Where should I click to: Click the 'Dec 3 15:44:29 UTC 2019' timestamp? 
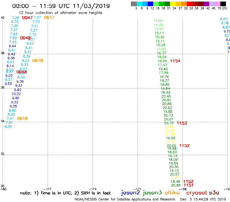pyautogui.click(x=203, y=199)
